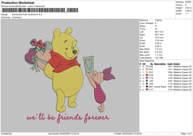Click the 'EndX:' label

click(142, 43)
